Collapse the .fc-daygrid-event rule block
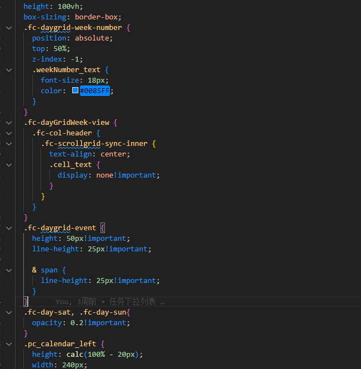The image size is (361, 369). (x=9, y=228)
